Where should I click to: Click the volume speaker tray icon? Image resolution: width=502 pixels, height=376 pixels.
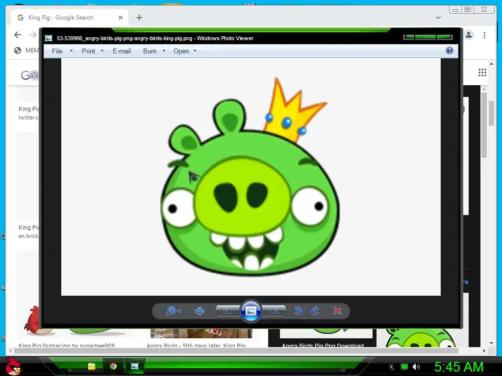(416, 367)
